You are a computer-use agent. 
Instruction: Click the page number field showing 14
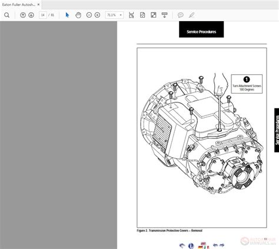(x=43, y=15)
